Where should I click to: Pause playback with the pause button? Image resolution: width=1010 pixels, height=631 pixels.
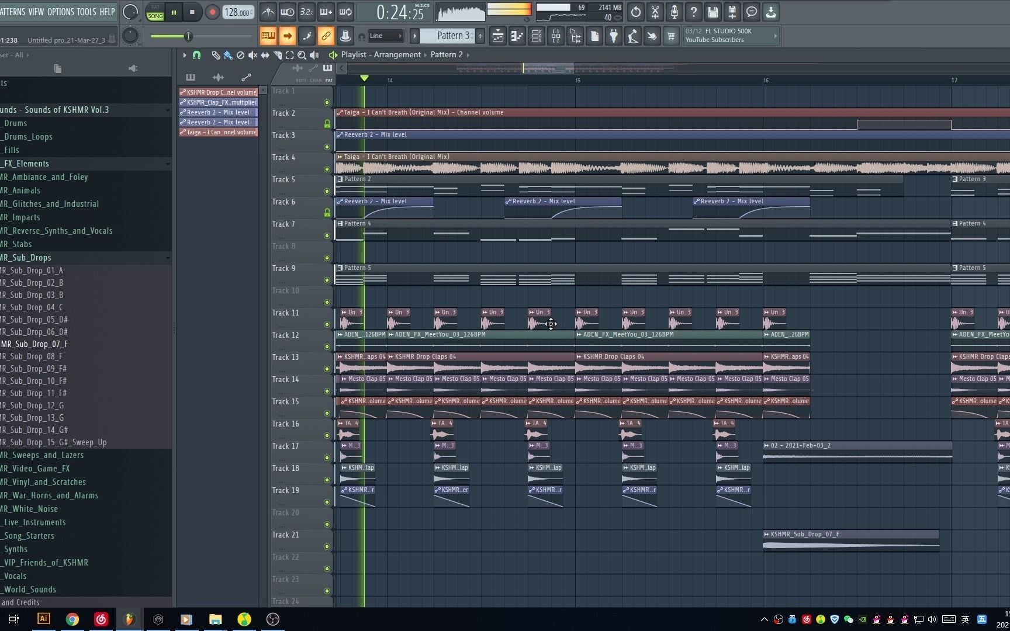tap(174, 12)
